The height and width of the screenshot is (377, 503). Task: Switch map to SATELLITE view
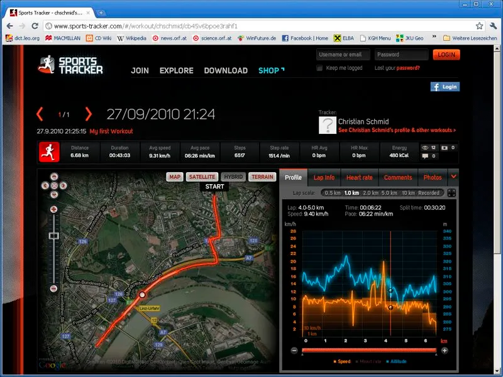coord(202,177)
